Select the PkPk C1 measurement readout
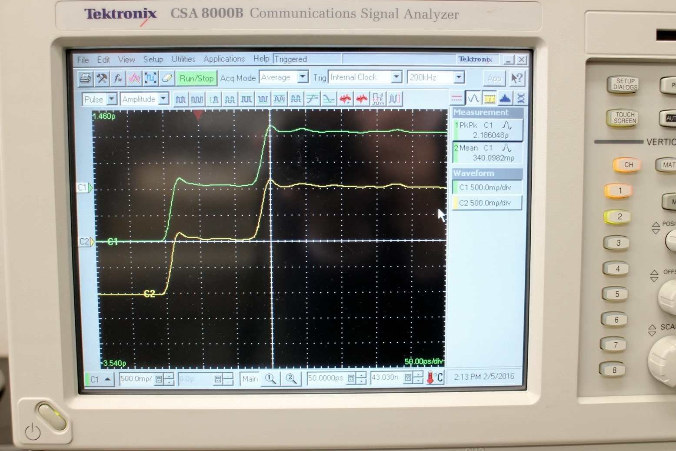 pos(487,130)
